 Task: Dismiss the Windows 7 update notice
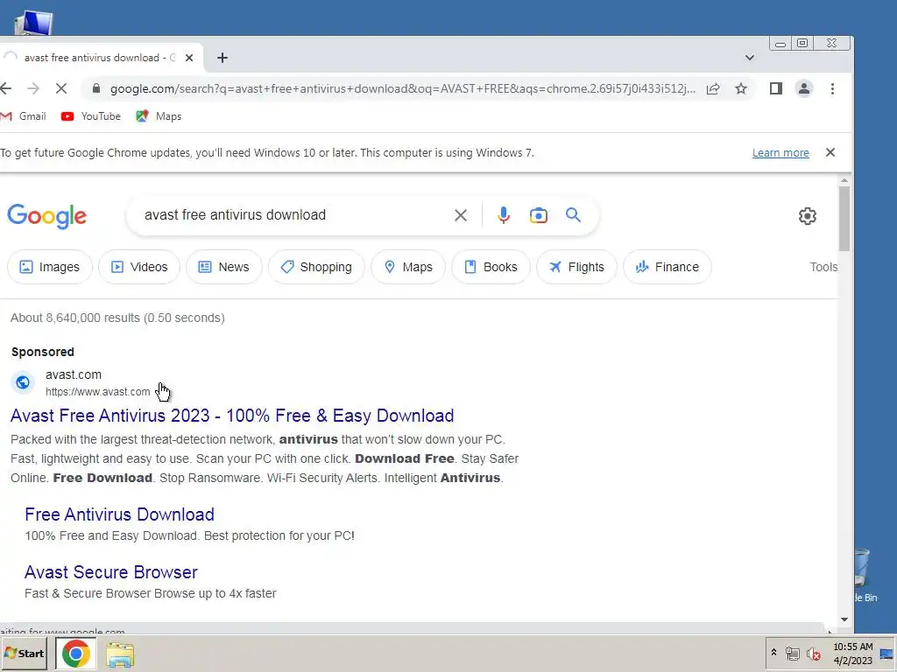click(x=830, y=152)
